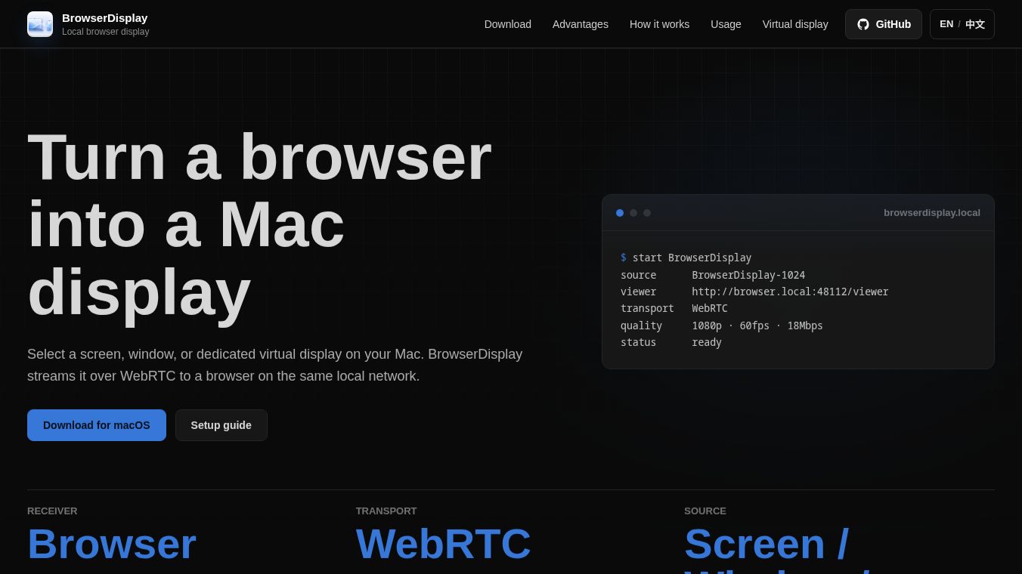Open the Virtual display nav item

795,24
